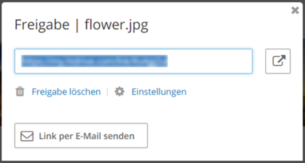305x163 pixels.
Task: Click the envelope icon in email button
Action: (27, 136)
